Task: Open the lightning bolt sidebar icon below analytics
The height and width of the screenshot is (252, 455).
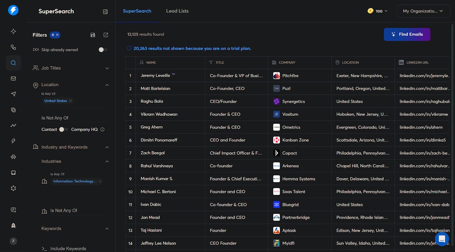Action: (x=13, y=141)
